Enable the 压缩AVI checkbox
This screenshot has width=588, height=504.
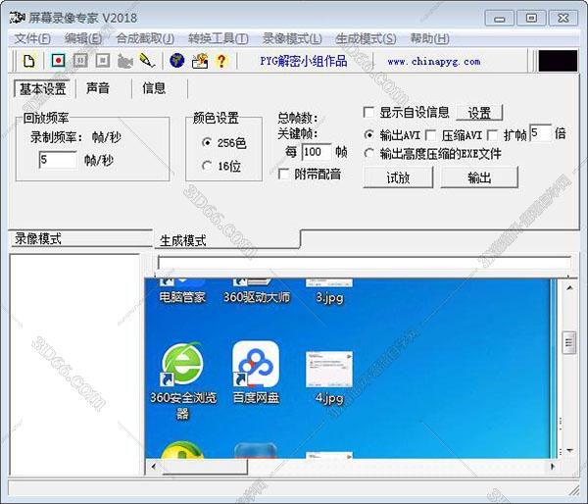click(x=431, y=135)
